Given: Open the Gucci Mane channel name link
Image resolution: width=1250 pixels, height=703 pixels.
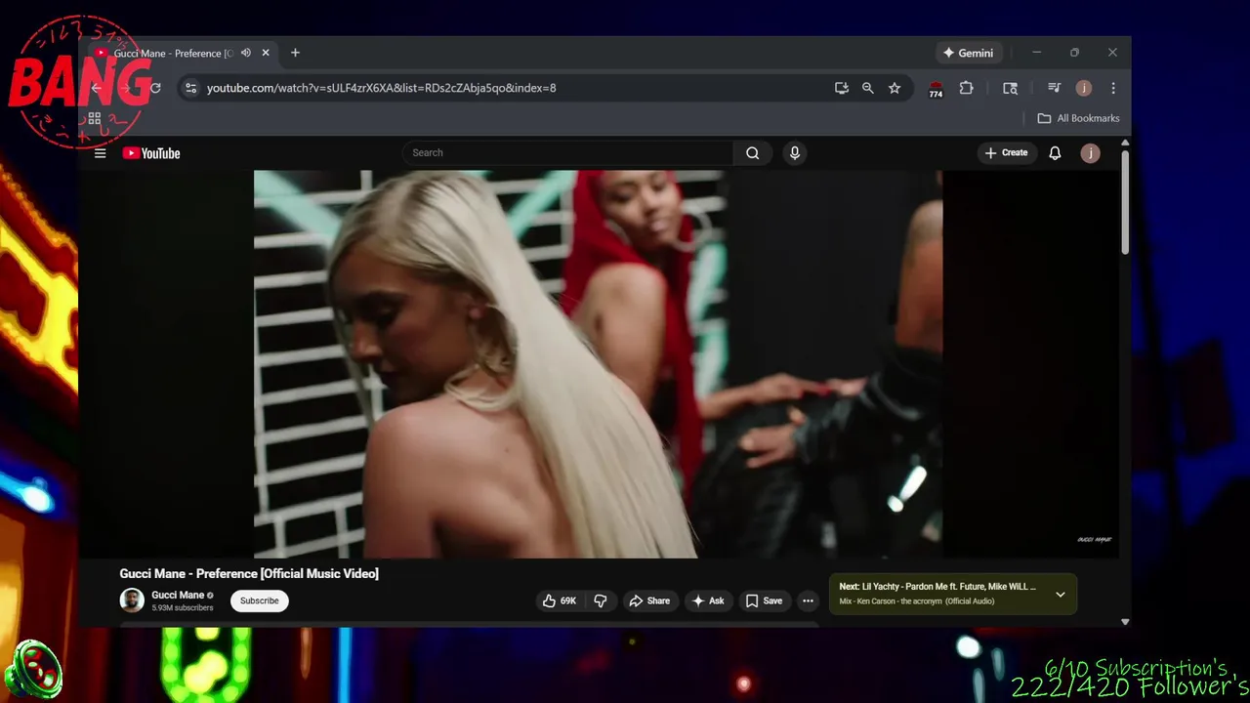Looking at the screenshot, I should coord(178,595).
